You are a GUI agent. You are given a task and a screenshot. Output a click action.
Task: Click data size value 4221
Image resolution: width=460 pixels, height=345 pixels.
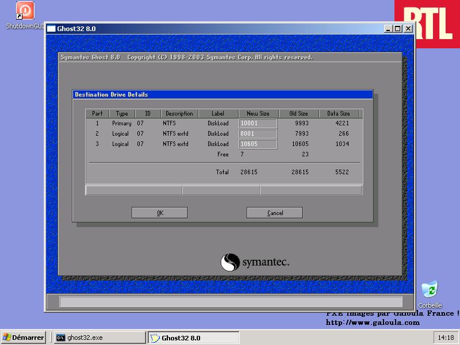pyautogui.click(x=342, y=123)
